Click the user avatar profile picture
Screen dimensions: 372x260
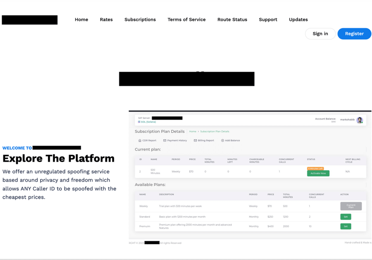360,120
